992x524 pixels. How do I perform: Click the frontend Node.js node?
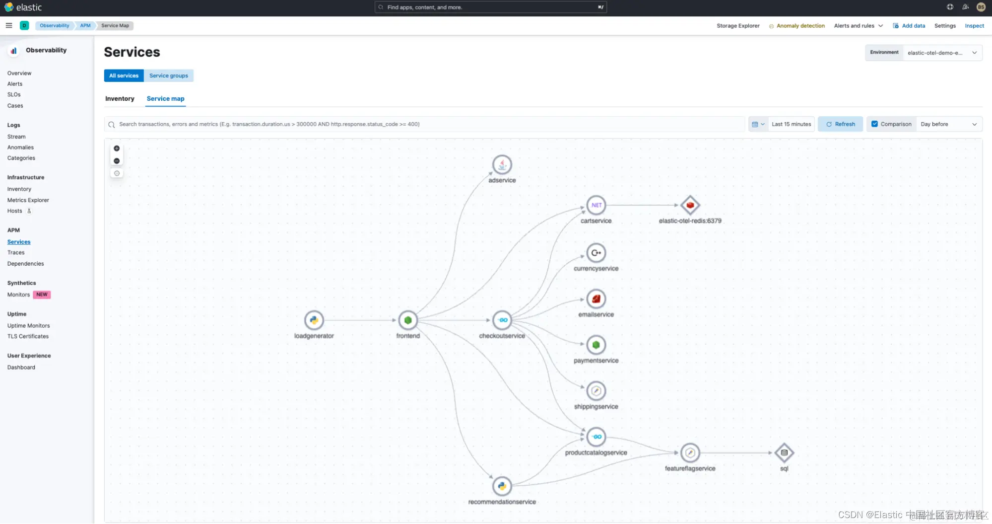[x=408, y=320]
